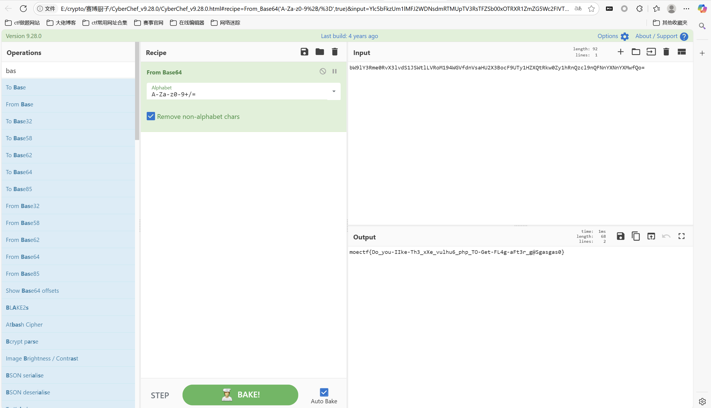Expand the Alphabet dropdown arrow

(334, 91)
